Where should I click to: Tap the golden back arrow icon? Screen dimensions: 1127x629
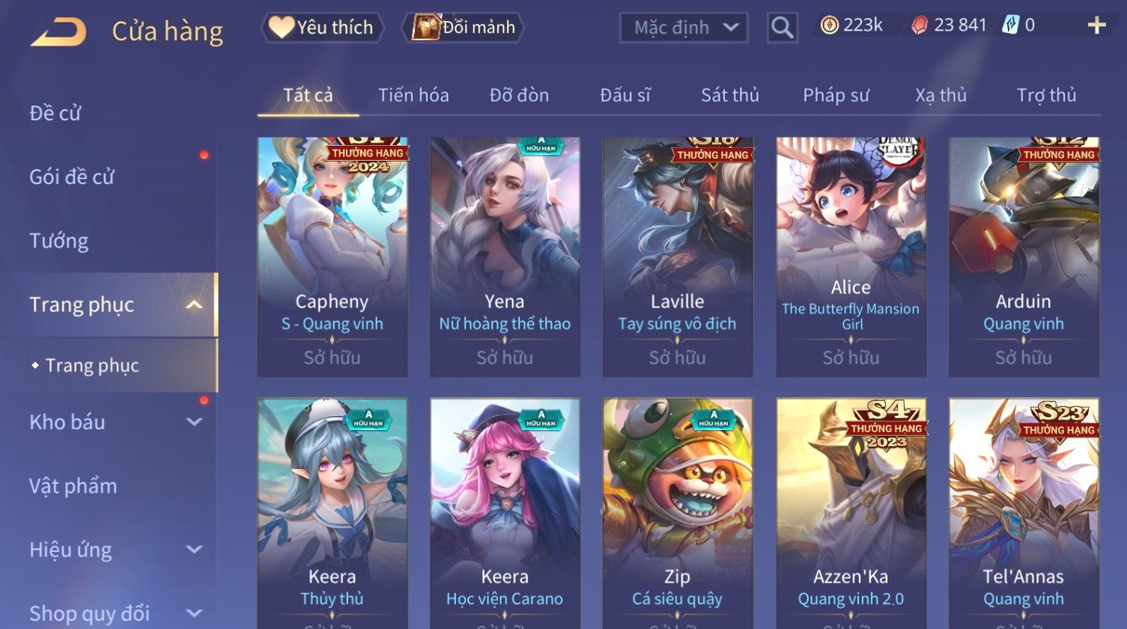tap(58, 31)
